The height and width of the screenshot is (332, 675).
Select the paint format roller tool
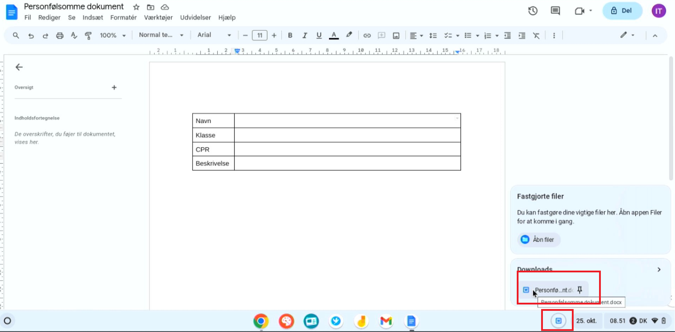88,35
